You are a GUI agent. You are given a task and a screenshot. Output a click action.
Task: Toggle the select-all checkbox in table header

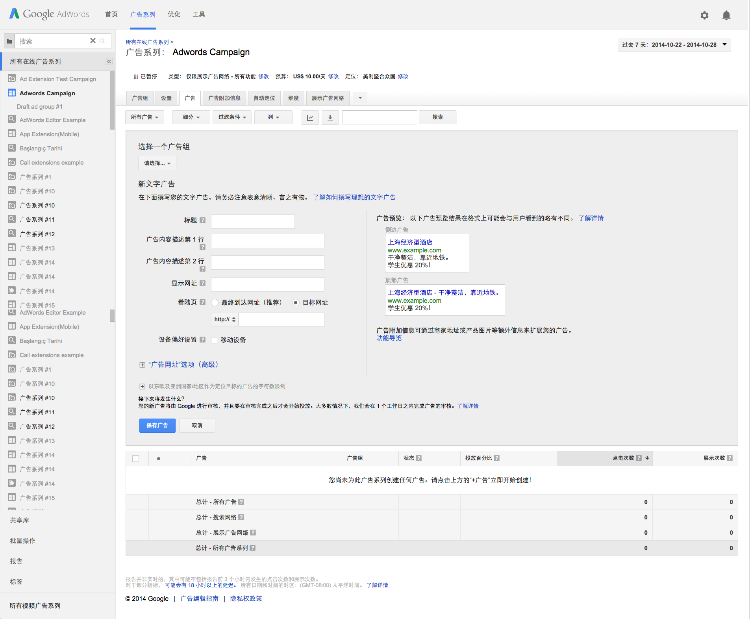click(136, 458)
